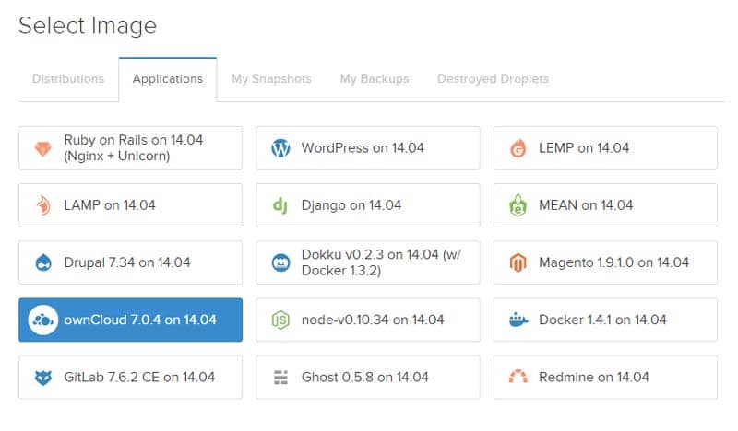738x431 pixels.
Task: Click the GitLab fox icon
Action: click(x=43, y=378)
